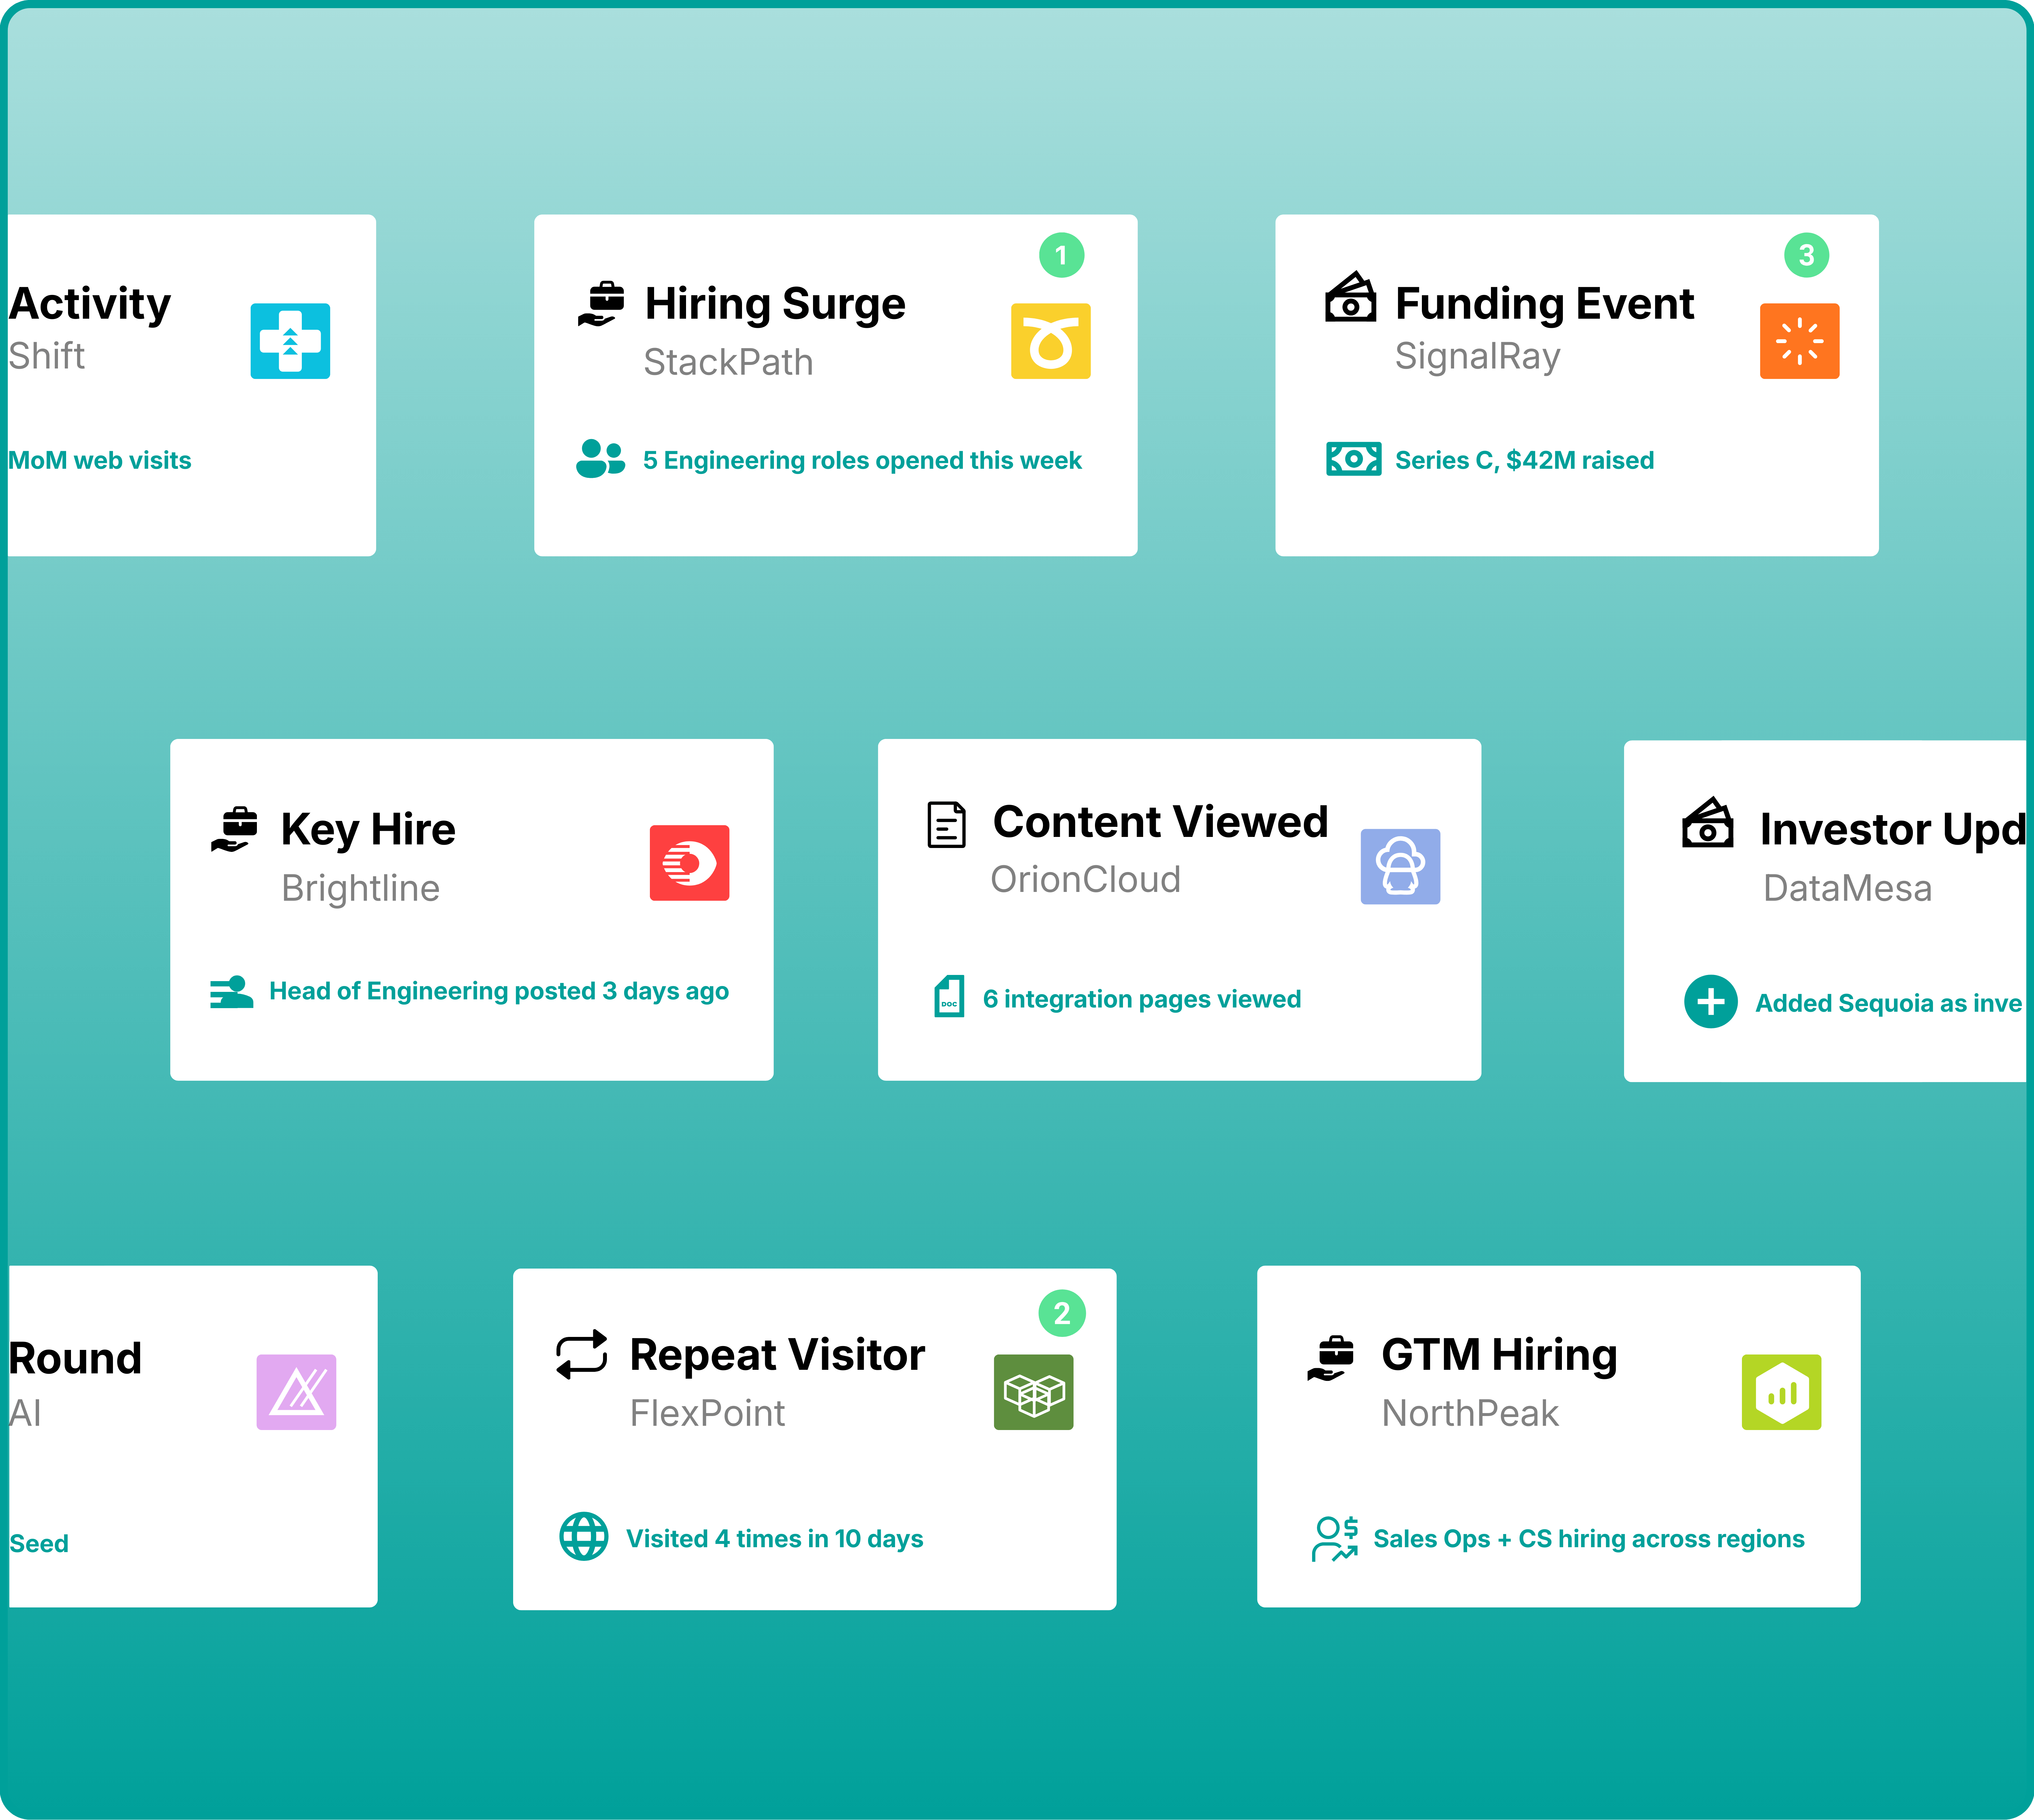Click the OrionCloud purple cloud logo
This screenshot has height=1820, width=2034.
click(1400, 866)
